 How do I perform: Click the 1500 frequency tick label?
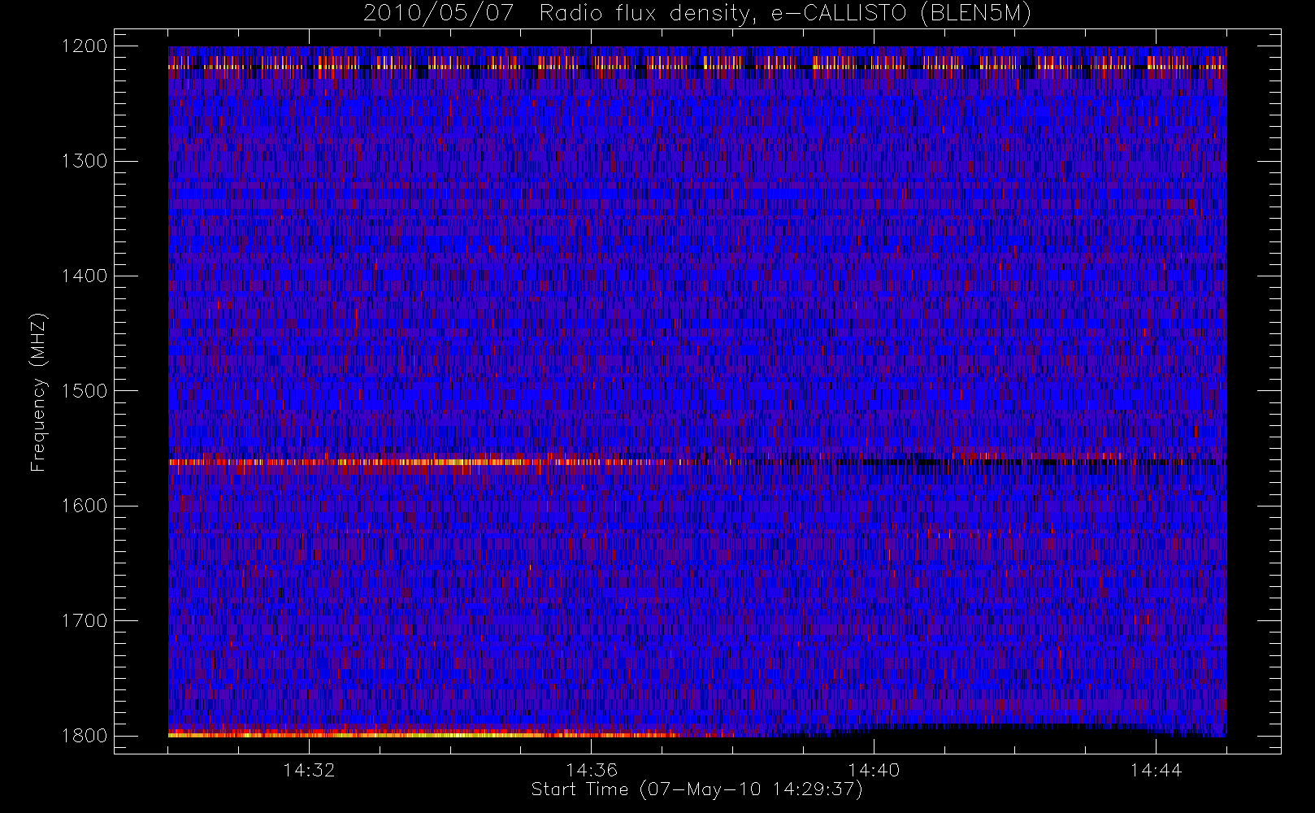tap(85, 390)
